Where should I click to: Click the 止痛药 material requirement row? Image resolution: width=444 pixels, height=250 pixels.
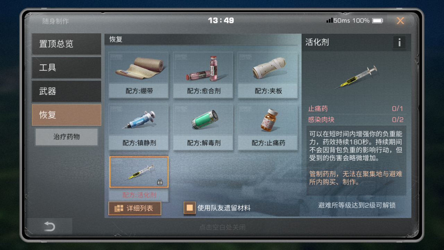pos(356,109)
